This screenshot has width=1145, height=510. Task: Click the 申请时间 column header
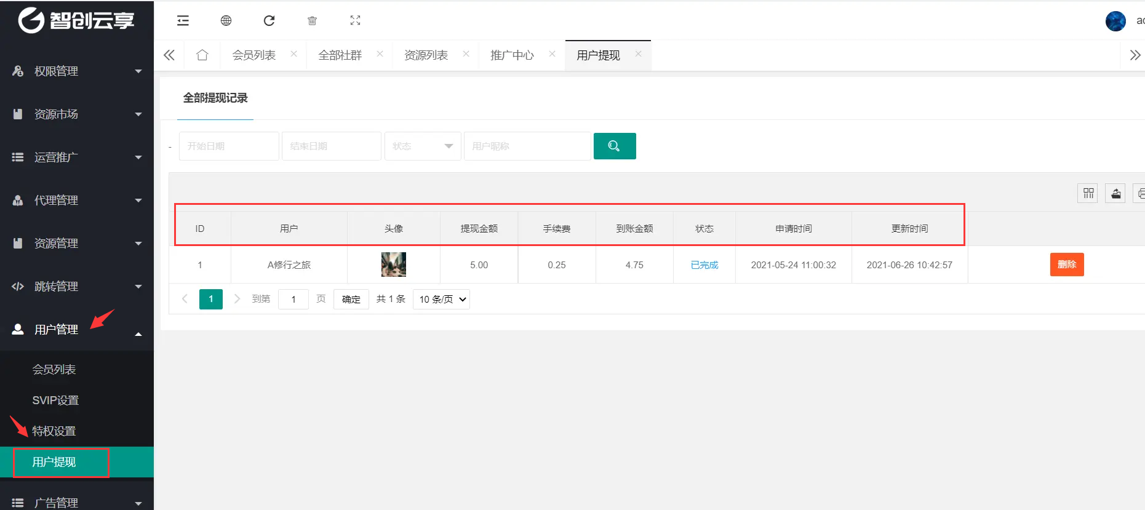[794, 229]
